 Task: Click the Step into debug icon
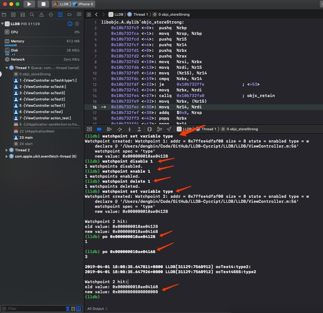pos(129,129)
